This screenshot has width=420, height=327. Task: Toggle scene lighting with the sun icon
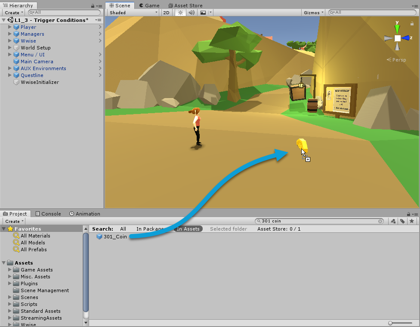tap(180, 12)
